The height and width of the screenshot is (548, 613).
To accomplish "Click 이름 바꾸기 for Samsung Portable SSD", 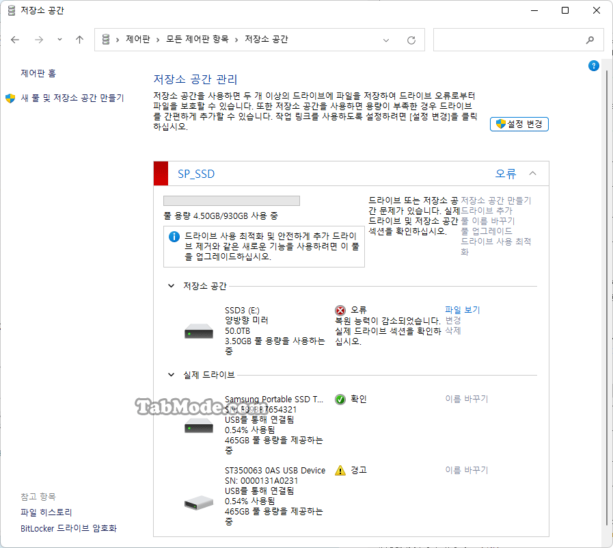I will point(466,399).
